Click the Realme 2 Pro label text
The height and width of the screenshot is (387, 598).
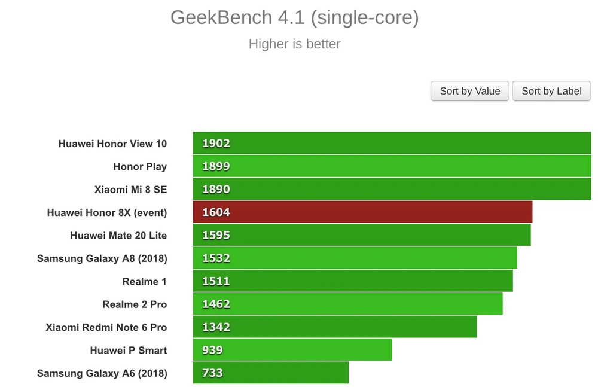(135, 304)
